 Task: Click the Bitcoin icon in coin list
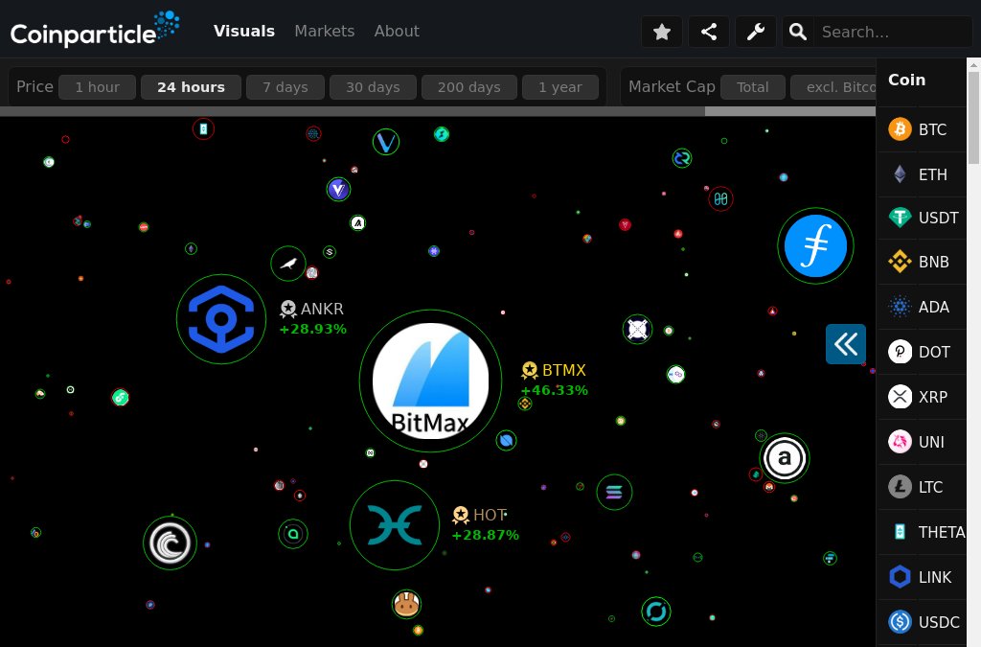tap(900, 128)
